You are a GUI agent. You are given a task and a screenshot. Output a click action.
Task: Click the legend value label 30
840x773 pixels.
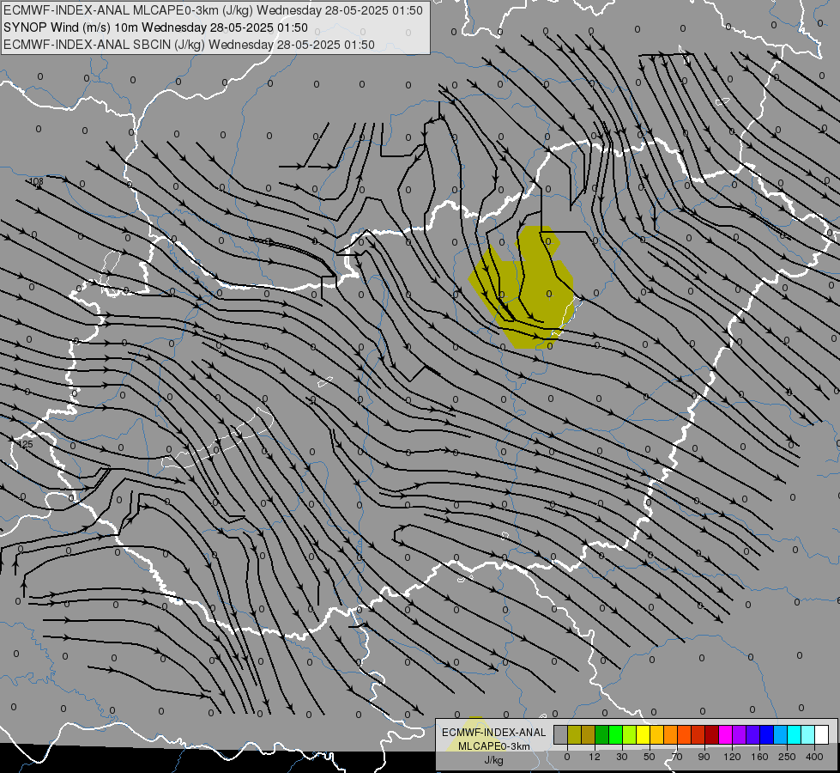tap(622, 757)
